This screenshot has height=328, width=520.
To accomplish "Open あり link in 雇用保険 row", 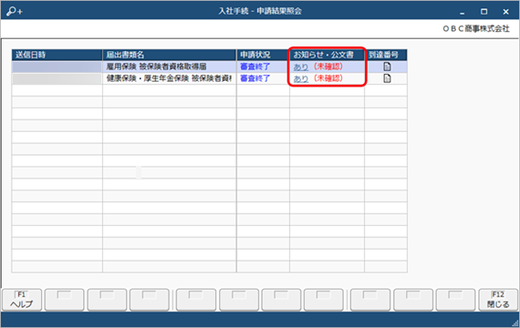I will tap(301, 67).
